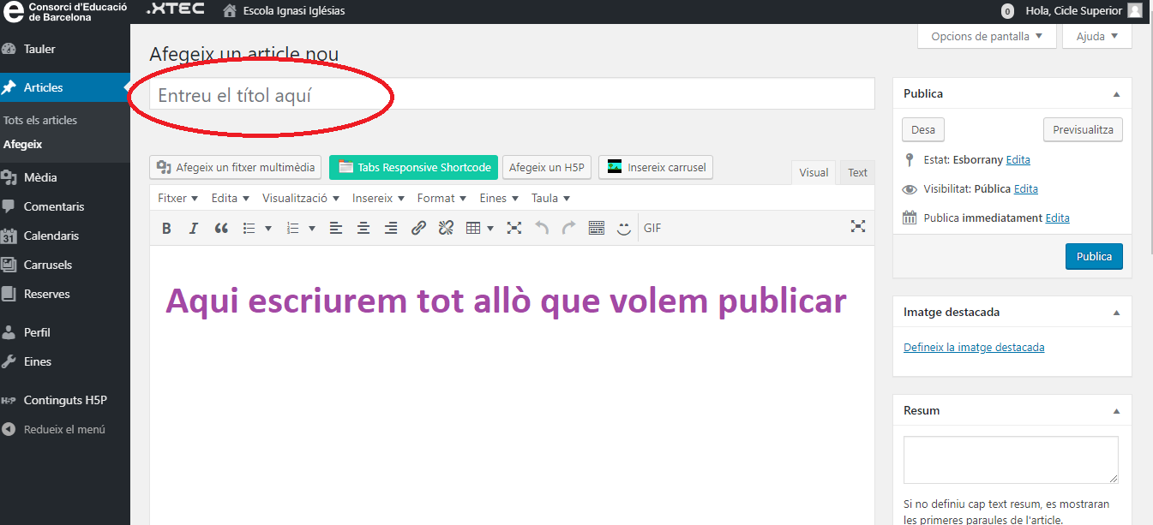Insert a blockquote using the quote icon
1153x525 pixels.
(220, 228)
